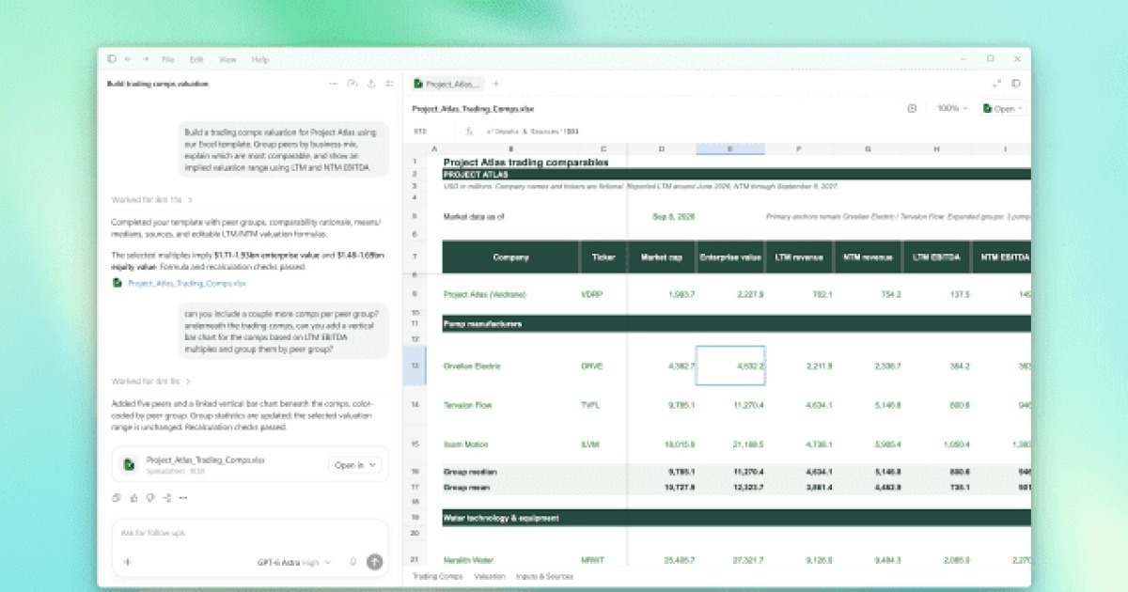Open the spreadsheet's Open dropdown button

(x=1003, y=108)
